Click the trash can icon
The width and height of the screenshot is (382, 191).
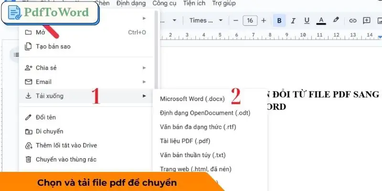click(x=29, y=159)
